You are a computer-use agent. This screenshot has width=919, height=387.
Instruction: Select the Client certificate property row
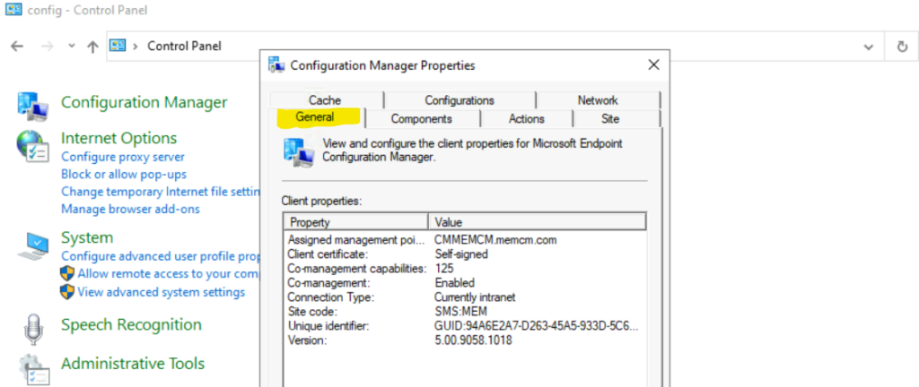point(465,254)
